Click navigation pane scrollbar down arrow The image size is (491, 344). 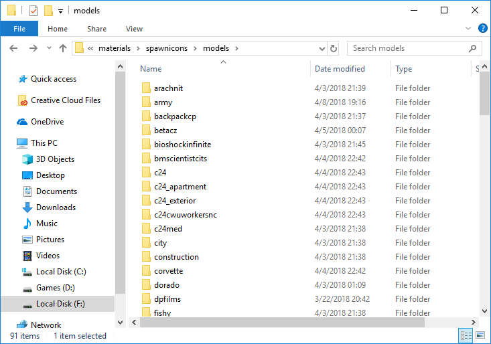121,323
